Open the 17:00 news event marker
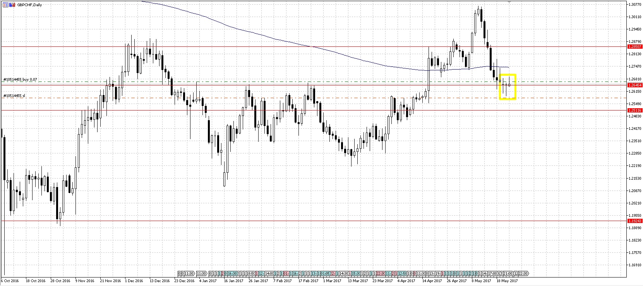Viewport: 643px width, 286px height. pyautogui.click(x=492, y=274)
